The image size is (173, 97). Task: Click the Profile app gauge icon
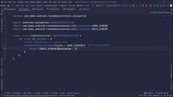pyautogui.click(x=140, y=5)
